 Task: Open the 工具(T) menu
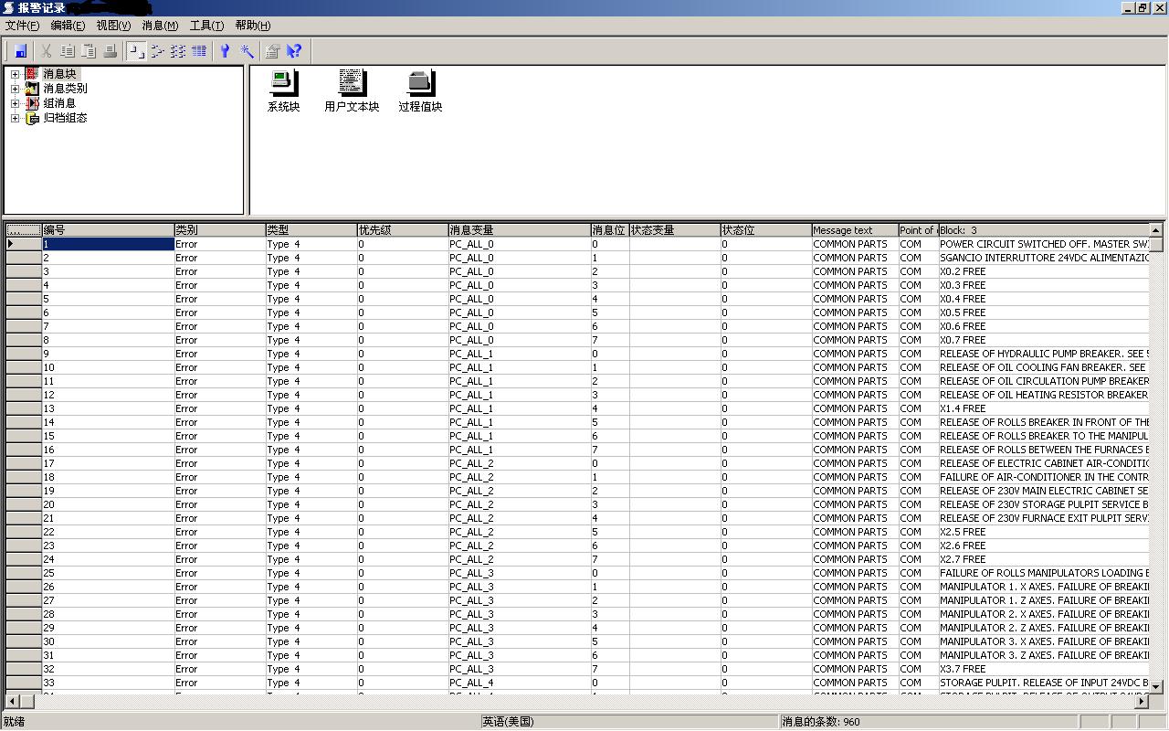pos(206,26)
